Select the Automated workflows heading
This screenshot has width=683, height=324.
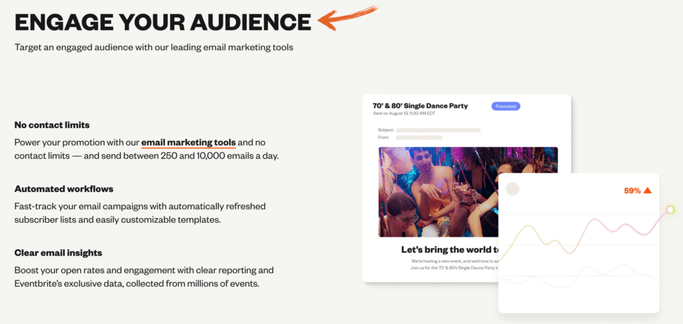tap(59, 189)
